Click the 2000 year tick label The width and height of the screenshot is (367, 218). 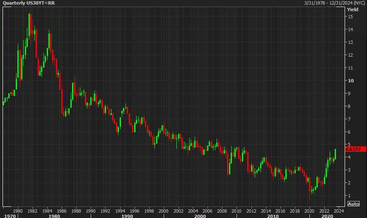164,211
